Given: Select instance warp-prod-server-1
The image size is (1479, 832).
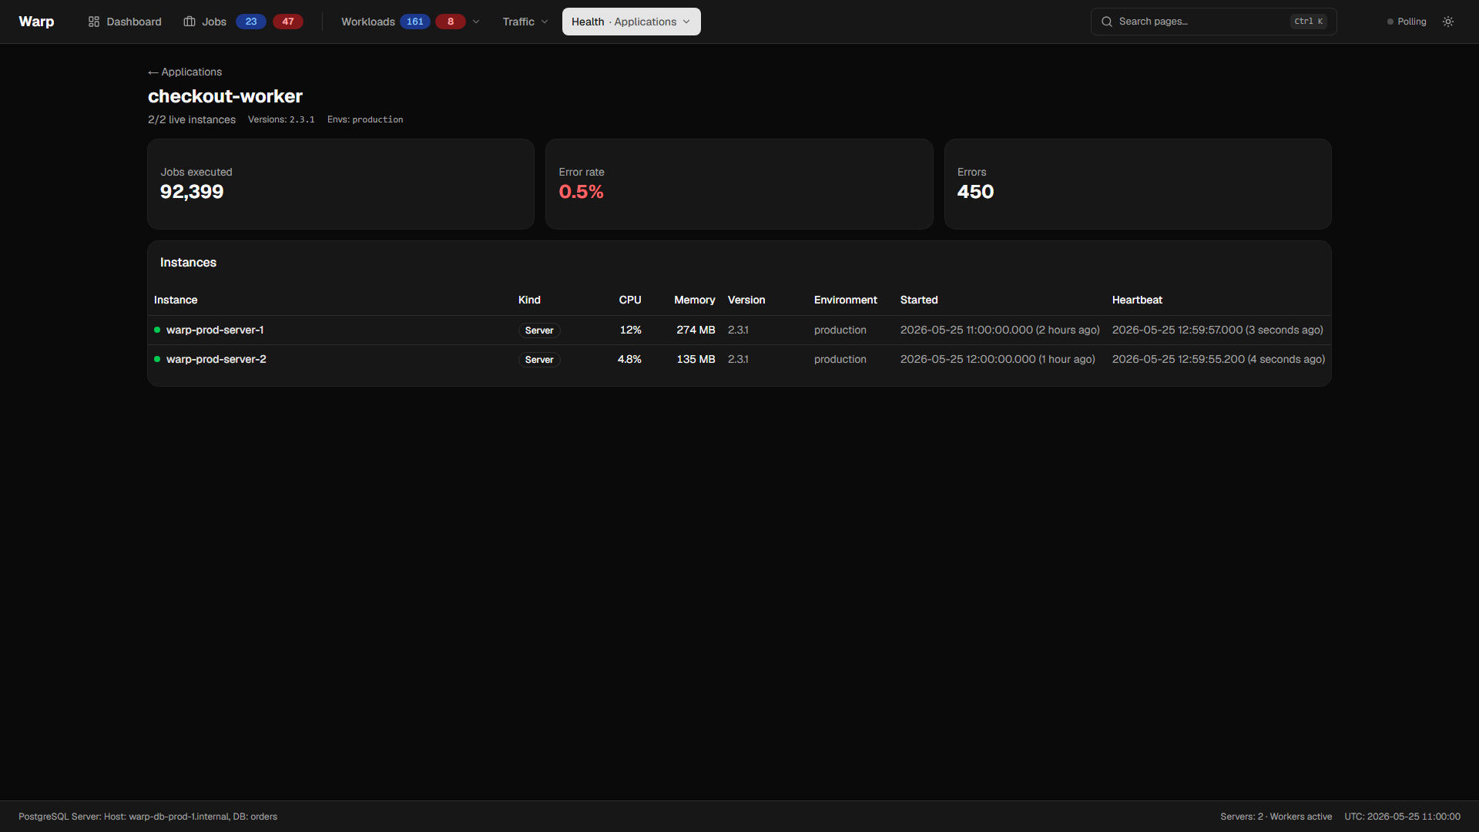Looking at the screenshot, I should (215, 330).
